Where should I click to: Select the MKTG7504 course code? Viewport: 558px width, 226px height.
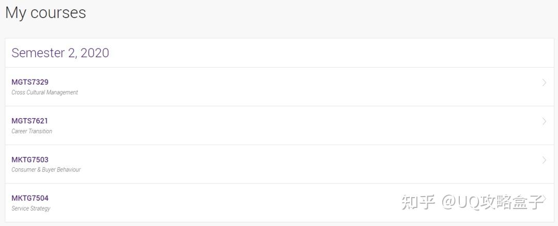point(30,198)
